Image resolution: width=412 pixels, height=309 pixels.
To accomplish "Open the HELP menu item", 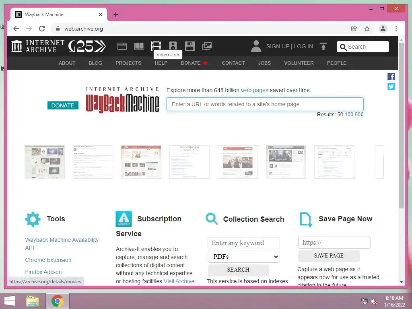I will [x=161, y=63].
